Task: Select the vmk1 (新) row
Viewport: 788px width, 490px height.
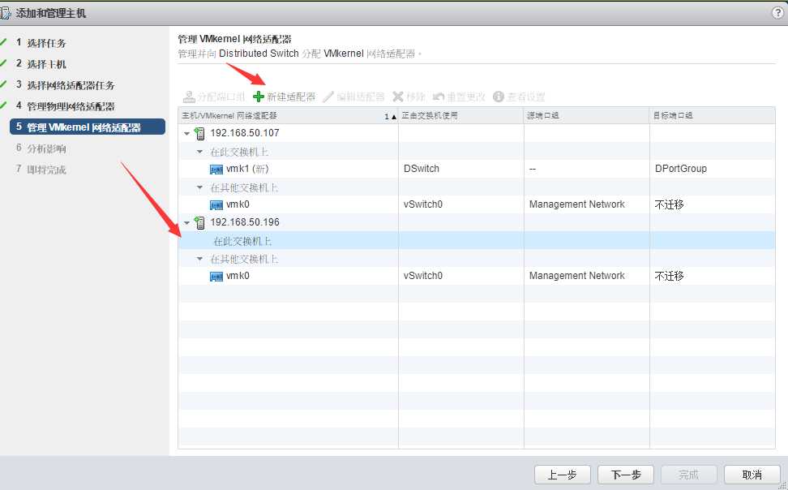Action: point(477,169)
